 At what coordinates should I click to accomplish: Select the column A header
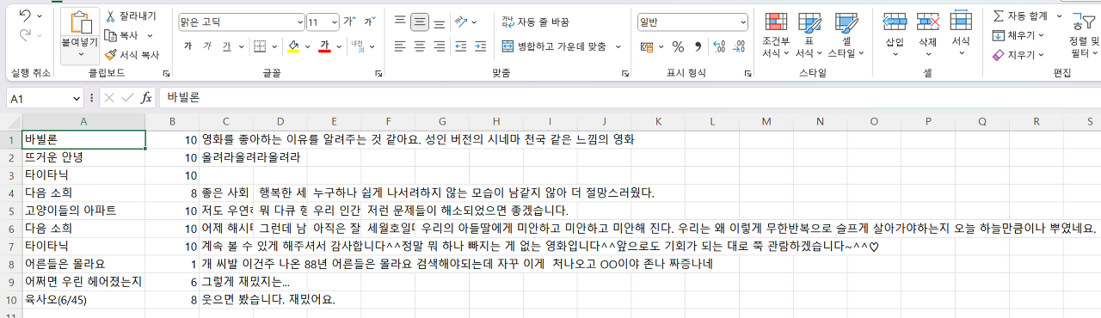[x=83, y=121]
